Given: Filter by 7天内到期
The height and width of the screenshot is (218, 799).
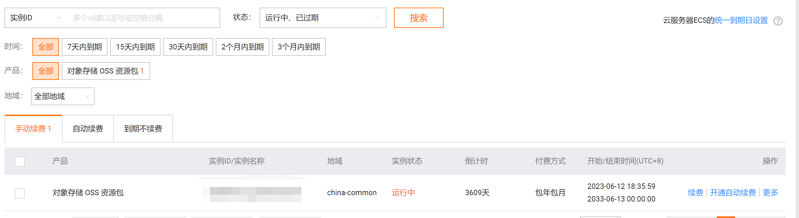Looking at the screenshot, I should (84, 47).
